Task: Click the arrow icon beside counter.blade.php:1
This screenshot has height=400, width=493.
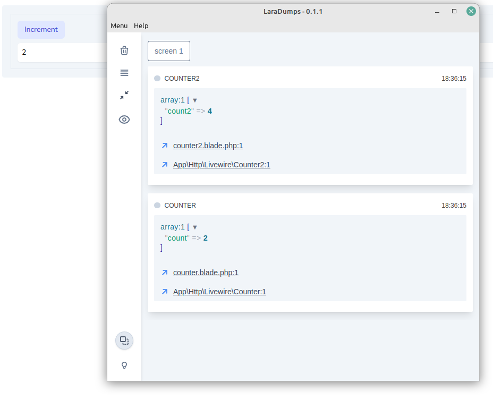Action: 165,273
